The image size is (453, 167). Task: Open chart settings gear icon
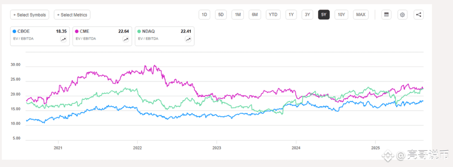click(403, 15)
